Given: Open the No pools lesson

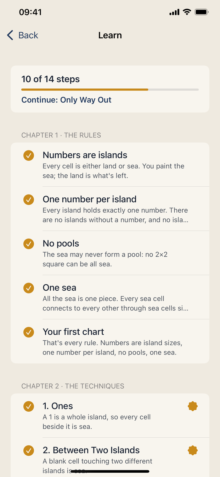Looking at the screenshot, I should coord(110,253).
